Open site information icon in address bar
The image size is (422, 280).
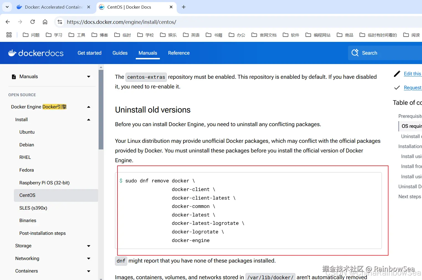(x=60, y=22)
